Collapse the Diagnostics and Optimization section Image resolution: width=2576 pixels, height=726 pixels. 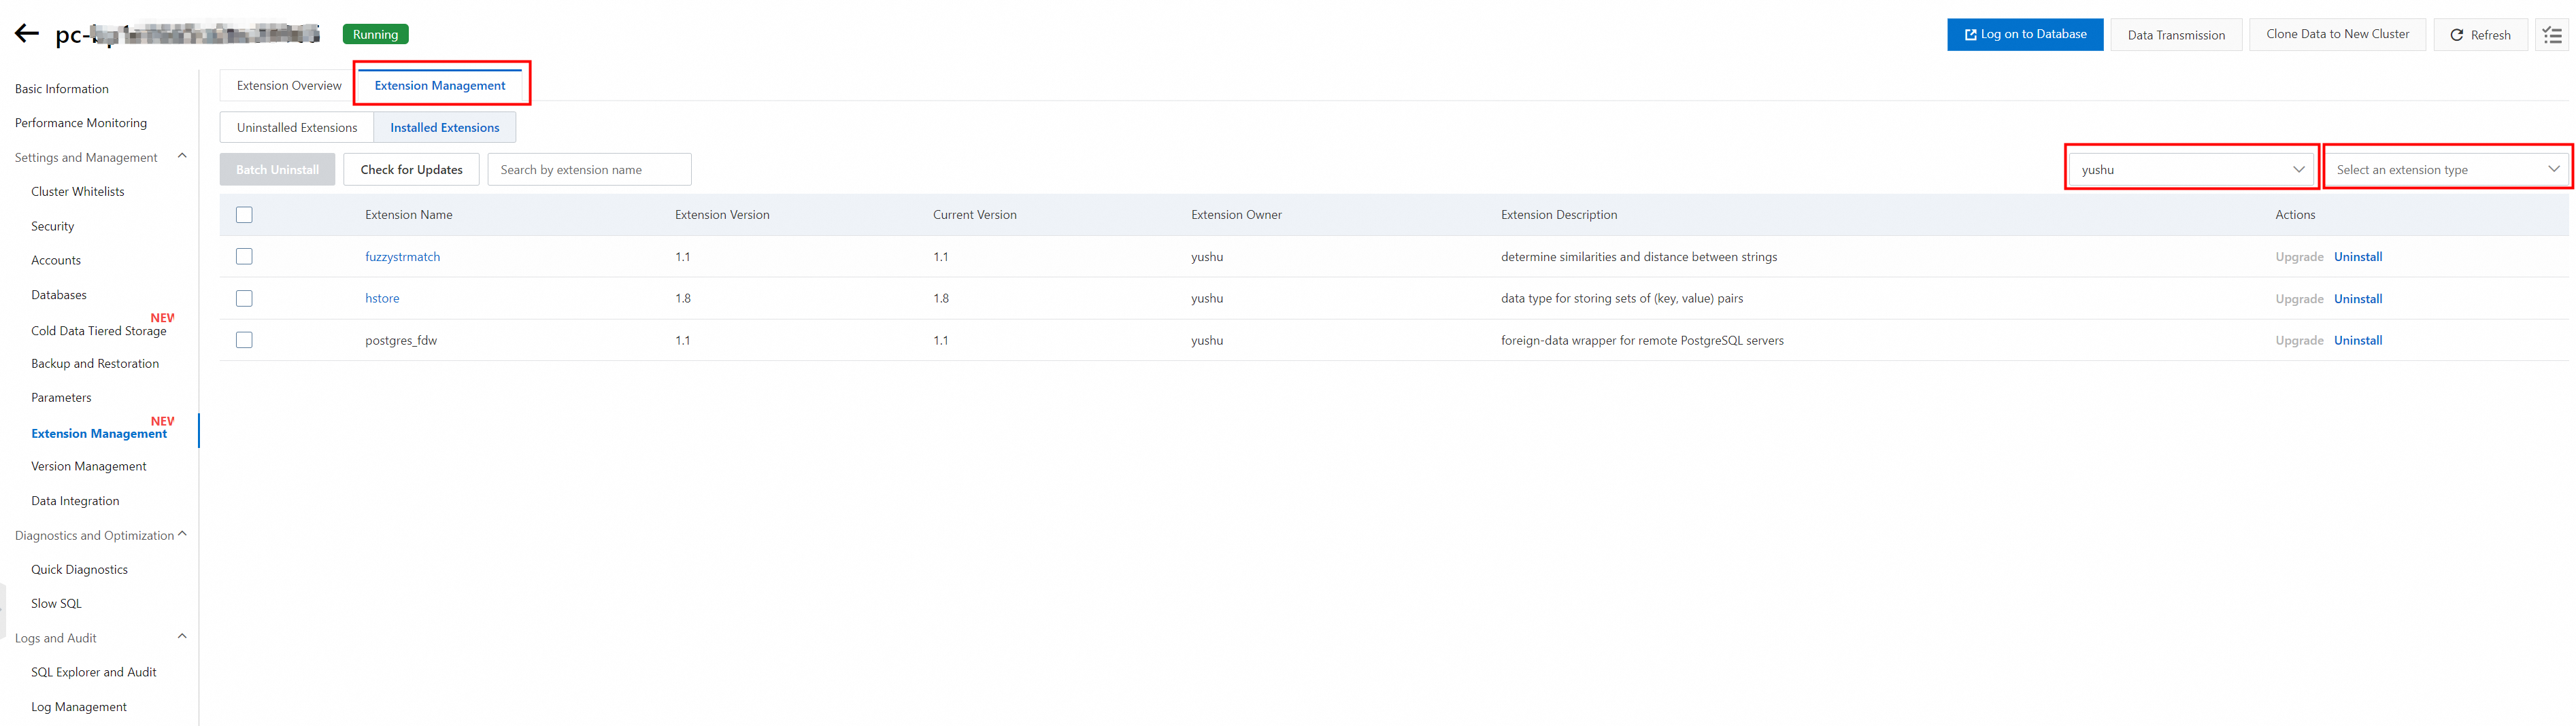(x=182, y=534)
